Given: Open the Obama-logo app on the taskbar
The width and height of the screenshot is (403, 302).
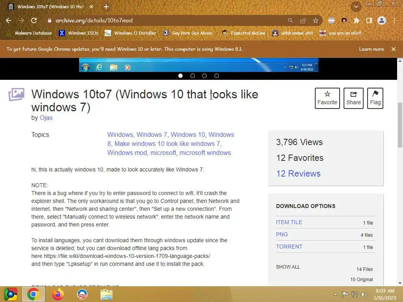Looking at the screenshot, I should pyautogui.click(x=82, y=294).
